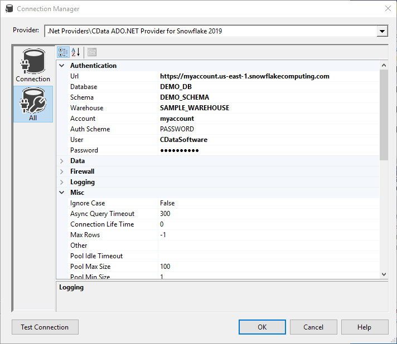Edit the Warehouse value SAMPLE_WAREHOUSE
The image size is (397, 344).
click(x=269, y=108)
